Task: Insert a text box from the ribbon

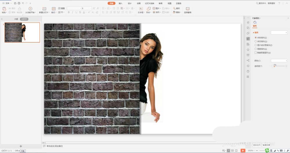Action: click(141, 9)
